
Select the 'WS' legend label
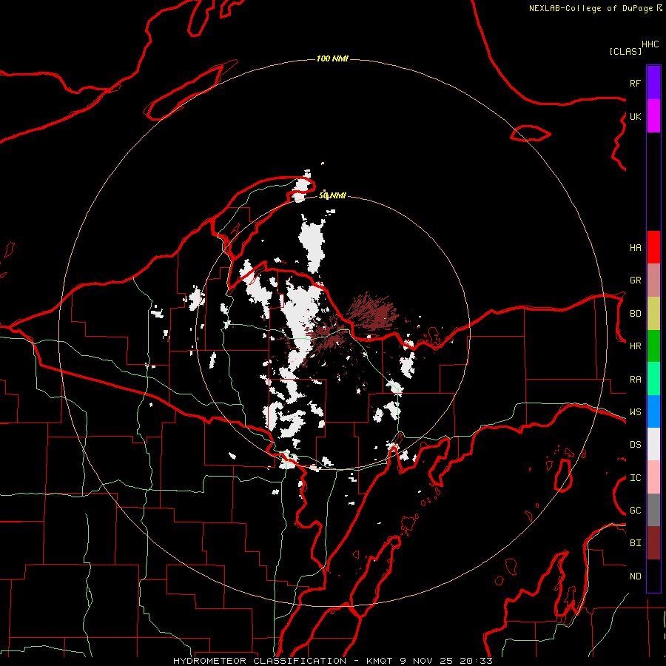(635, 412)
